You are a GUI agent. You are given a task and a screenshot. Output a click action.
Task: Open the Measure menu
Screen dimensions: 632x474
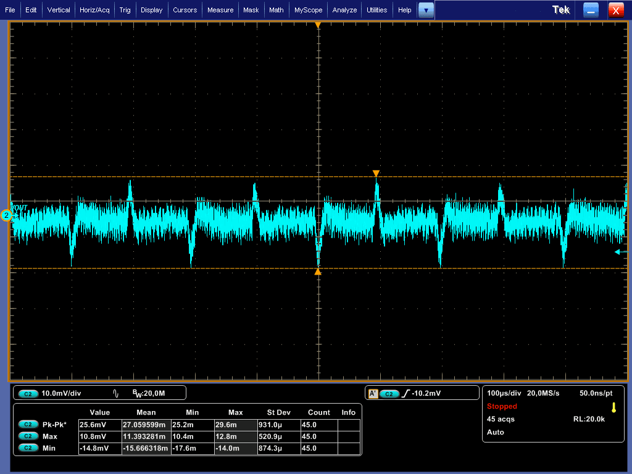pyautogui.click(x=220, y=10)
